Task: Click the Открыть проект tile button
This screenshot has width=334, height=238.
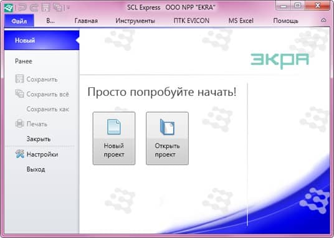Action: [167, 138]
